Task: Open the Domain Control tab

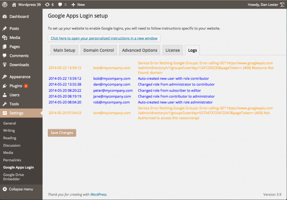Action: pyautogui.click(x=99, y=50)
